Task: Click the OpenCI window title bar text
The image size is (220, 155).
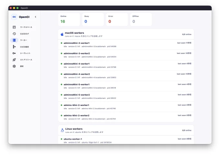Action: [x=24, y=8]
